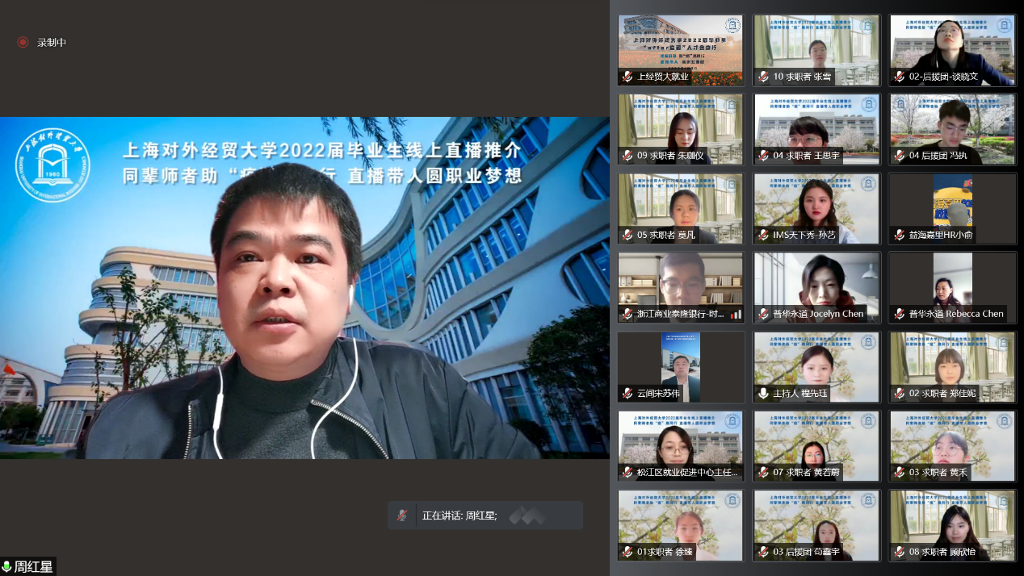Click the 录制中 recording status label
Image resolution: width=1024 pixels, height=576 pixels.
52,42
